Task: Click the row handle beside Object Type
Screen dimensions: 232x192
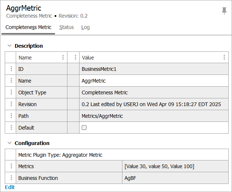Action: [x=11, y=93]
